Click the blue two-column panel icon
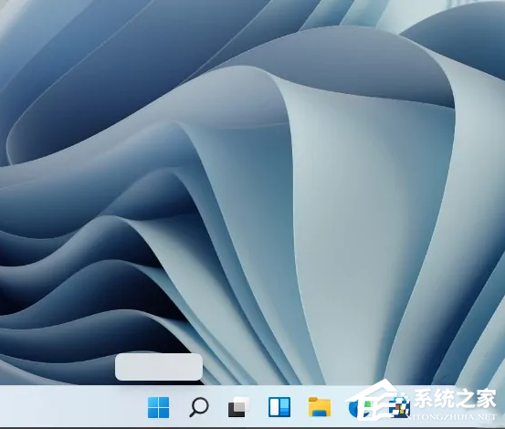505x429 pixels. click(x=279, y=407)
